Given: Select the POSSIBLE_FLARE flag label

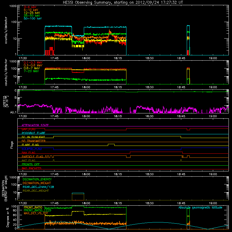Looking at the screenshot, I should (33, 133).
